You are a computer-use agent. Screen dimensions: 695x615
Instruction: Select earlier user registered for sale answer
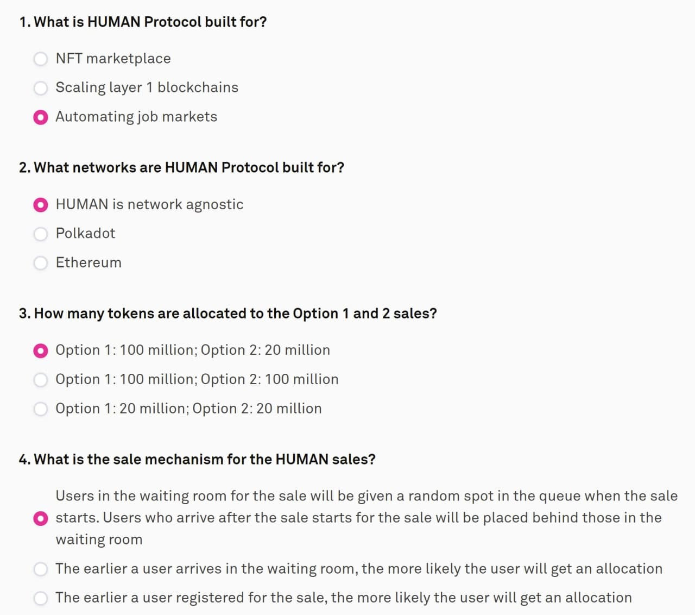pyautogui.click(x=41, y=598)
